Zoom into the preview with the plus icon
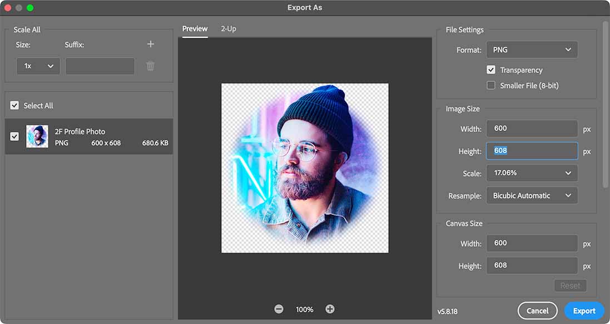The width and height of the screenshot is (610, 324). [330, 308]
